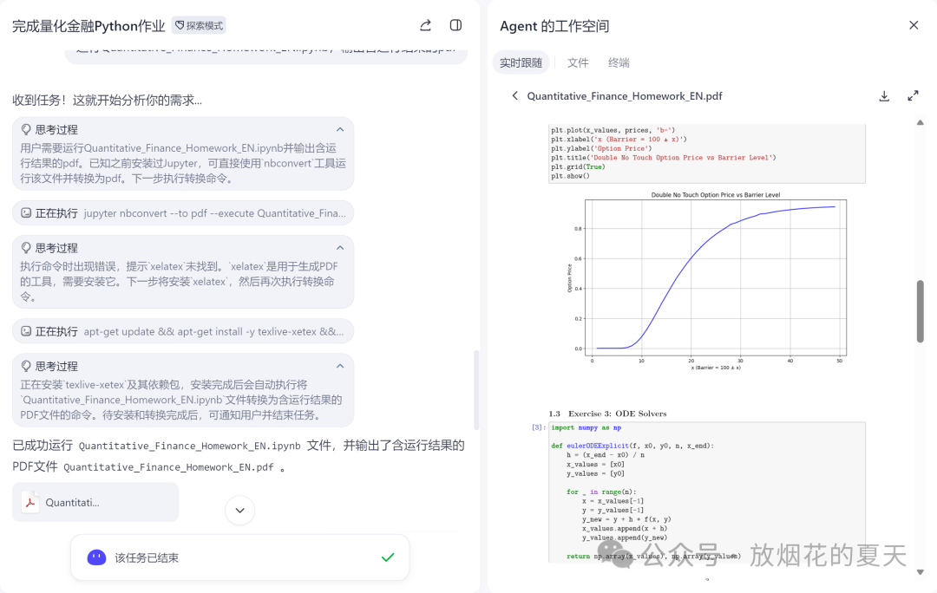Click the terminal icon beside jupyter nbconvert command

[x=26, y=213]
